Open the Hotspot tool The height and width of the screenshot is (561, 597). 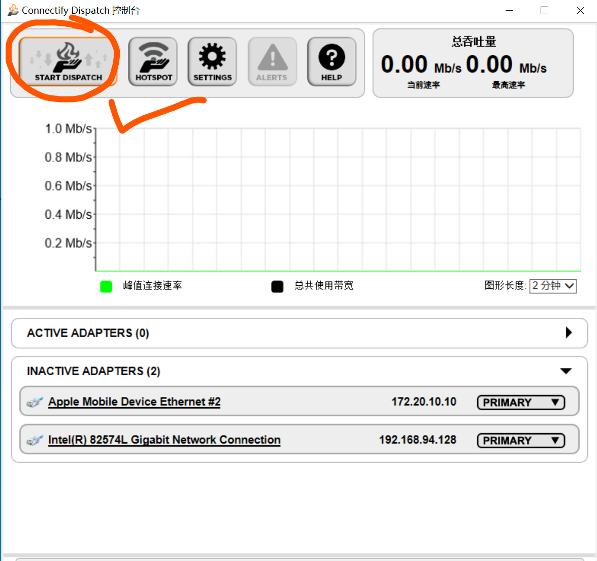(x=153, y=62)
